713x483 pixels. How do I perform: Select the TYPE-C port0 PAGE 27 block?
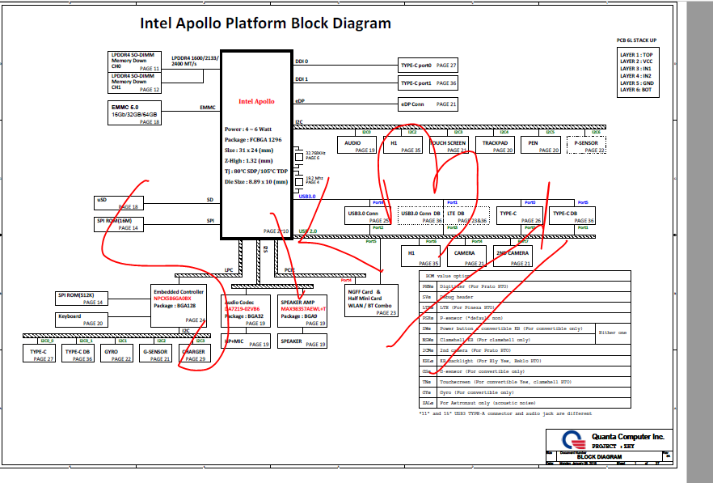coord(428,65)
